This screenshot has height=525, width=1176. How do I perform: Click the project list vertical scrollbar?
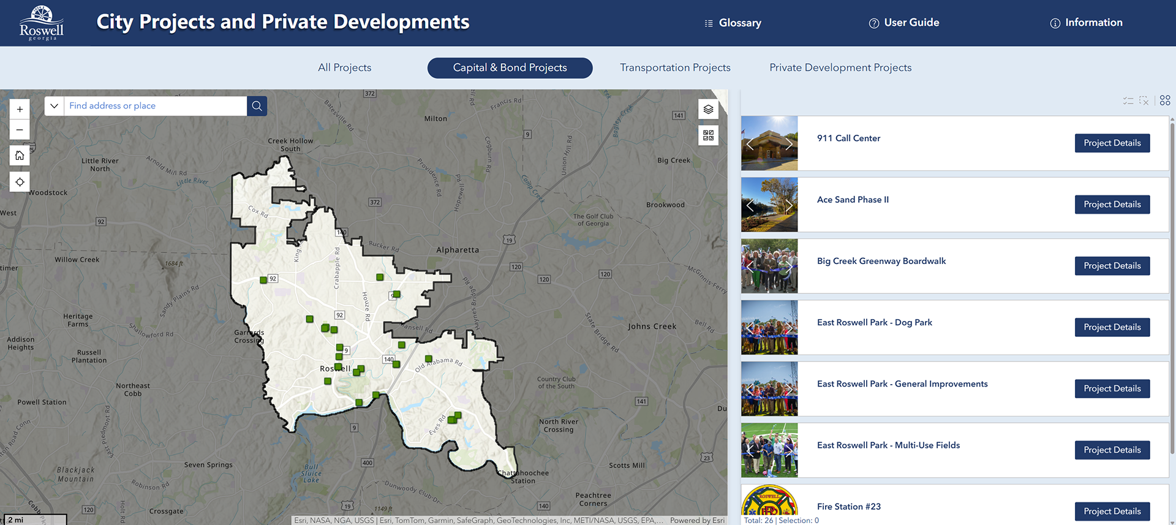1172,288
